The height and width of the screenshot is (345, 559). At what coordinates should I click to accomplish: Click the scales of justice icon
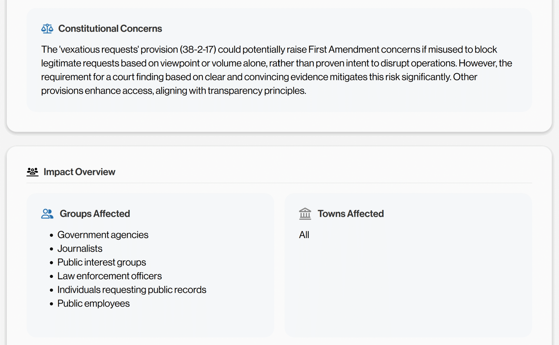[47, 28]
